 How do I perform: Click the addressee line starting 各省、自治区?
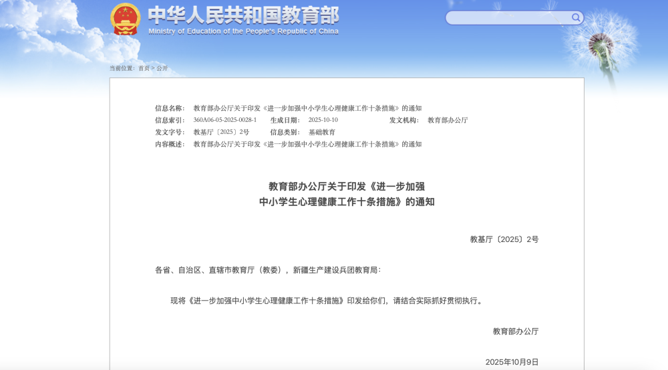tap(268, 270)
